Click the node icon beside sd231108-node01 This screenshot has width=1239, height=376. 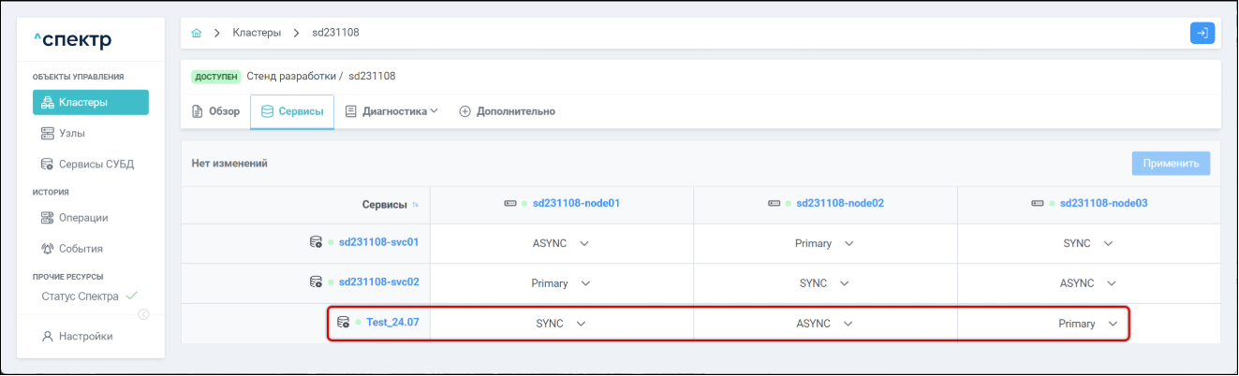[x=509, y=203]
